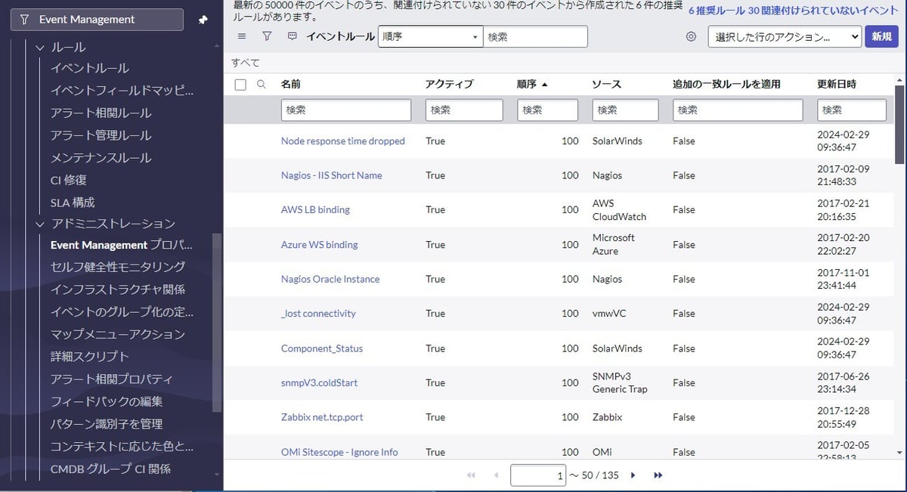
Task: Go to the next page arrow icon
Action: tap(633, 475)
